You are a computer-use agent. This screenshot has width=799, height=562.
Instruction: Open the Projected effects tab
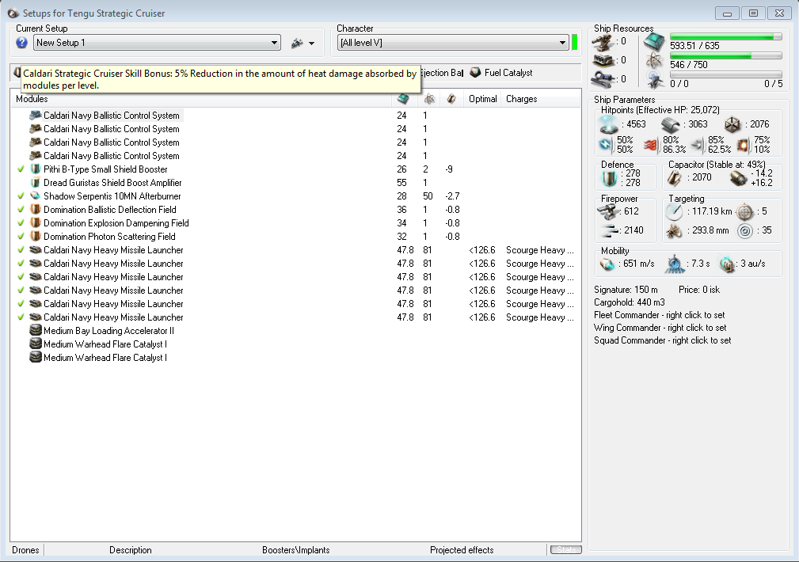point(462,550)
